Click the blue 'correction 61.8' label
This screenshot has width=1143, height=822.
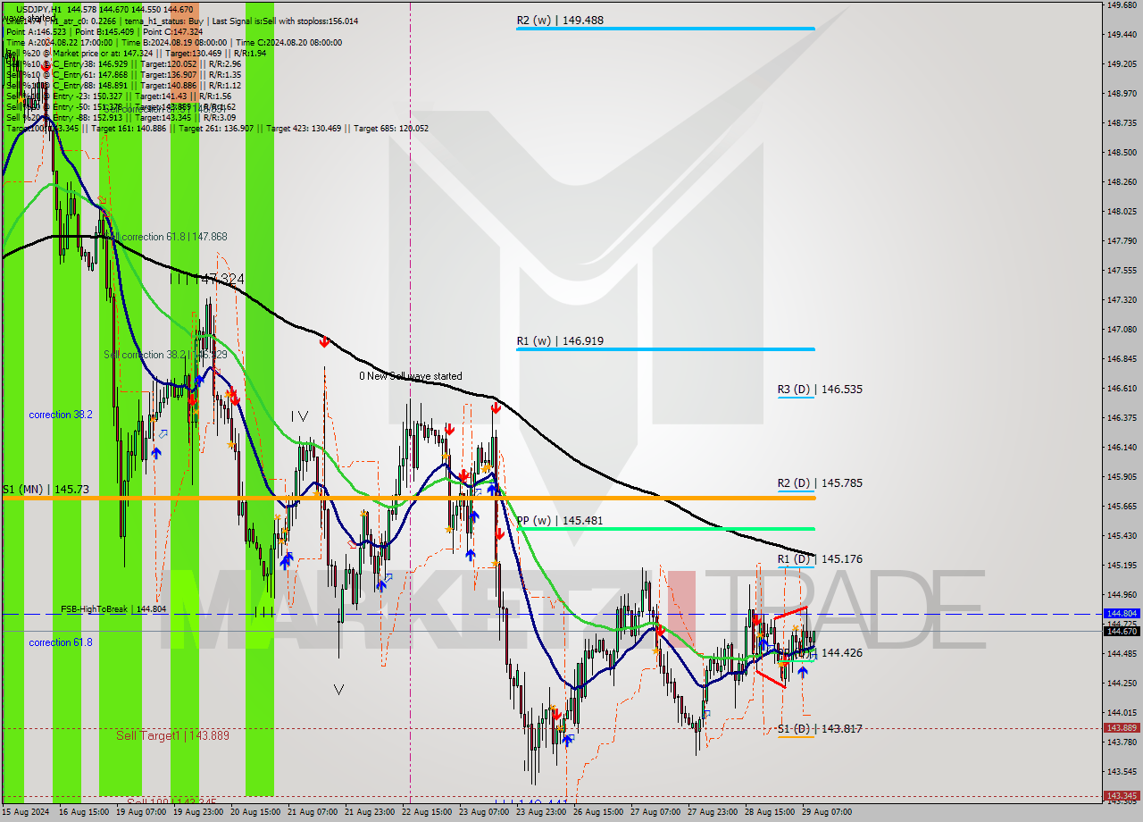60,642
